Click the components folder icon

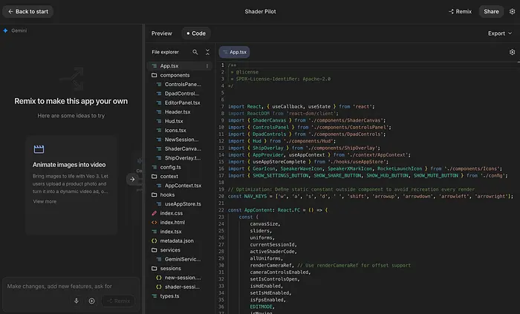point(155,75)
